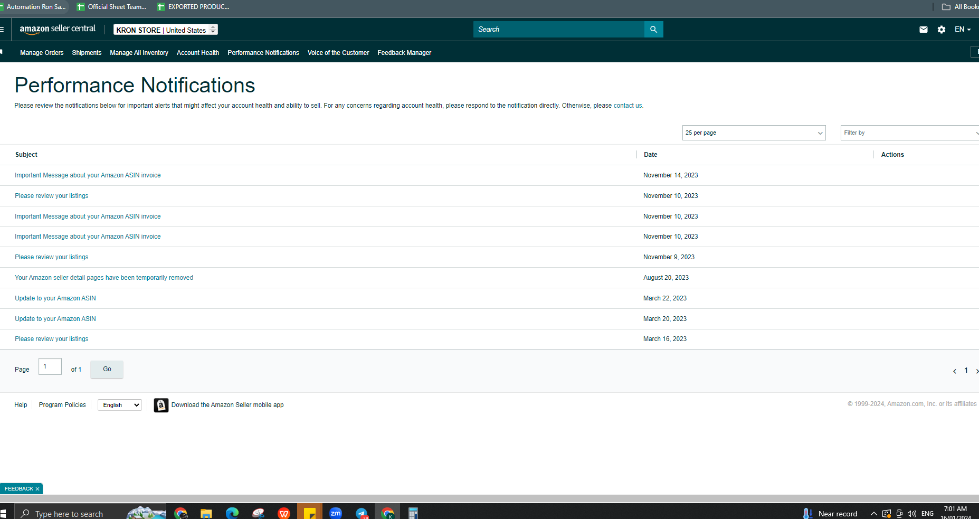This screenshot has height=519, width=979.
Task: Open November 14 ASIN invoice notification
Action: 88,175
